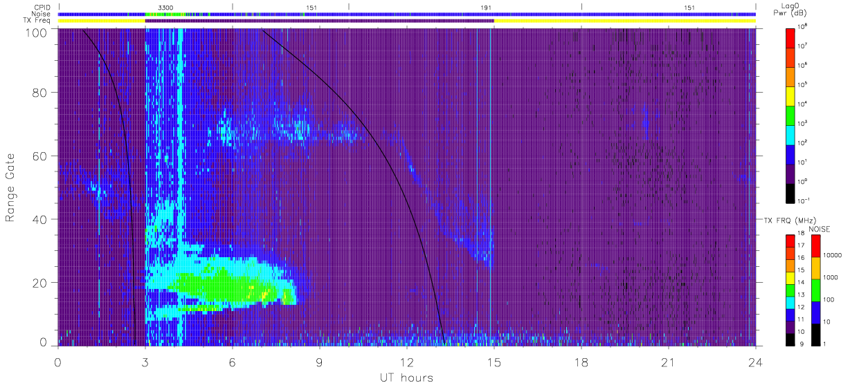This screenshot has width=850, height=392.
Task: Click the 21 tick label on UT axis
Action: click(669, 362)
